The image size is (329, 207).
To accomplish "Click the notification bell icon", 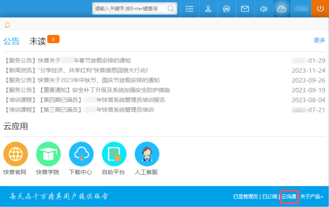I will [x=7, y=25].
